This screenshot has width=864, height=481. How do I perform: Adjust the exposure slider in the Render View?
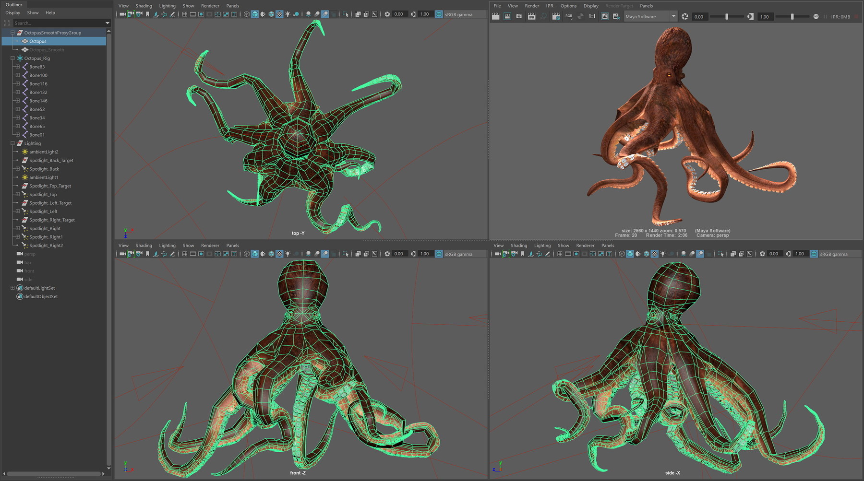point(727,16)
